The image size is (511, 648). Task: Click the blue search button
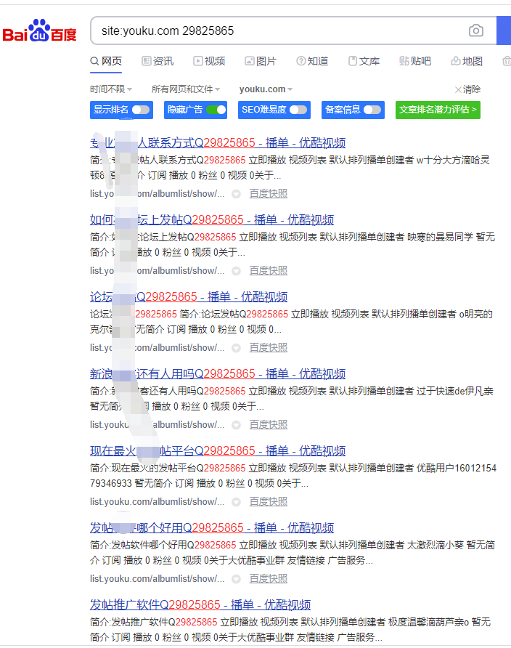click(504, 31)
